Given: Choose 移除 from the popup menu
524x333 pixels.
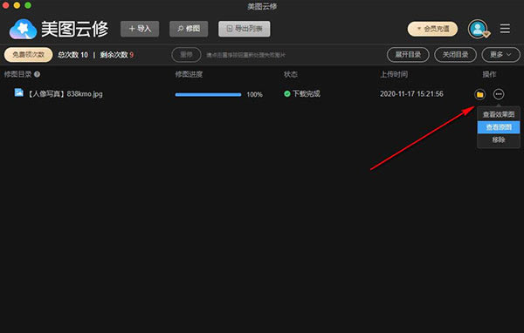Looking at the screenshot, I should (x=499, y=139).
